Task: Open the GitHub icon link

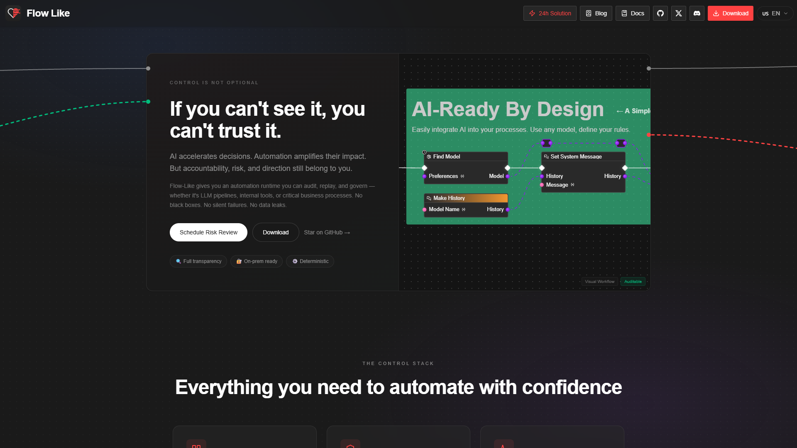Action: tap(660, 13)
